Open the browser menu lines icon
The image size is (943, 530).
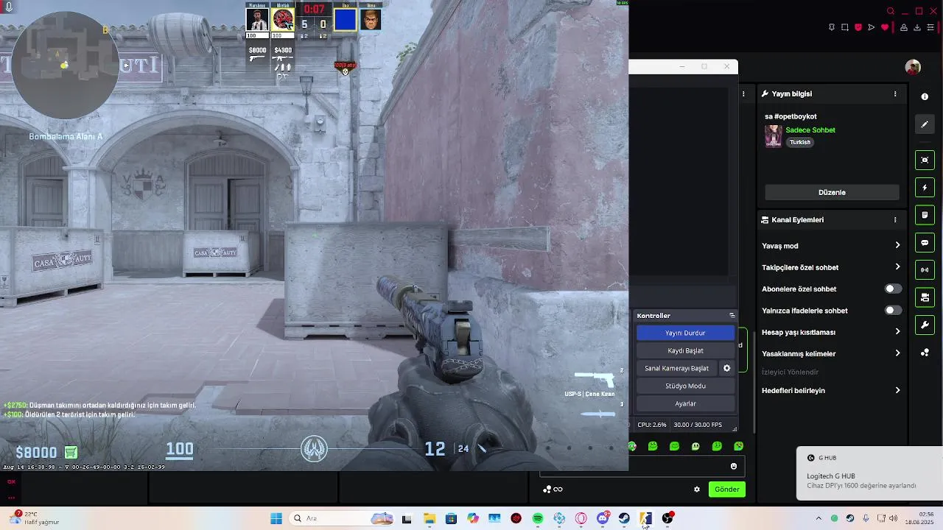click(x=930, y=27)
